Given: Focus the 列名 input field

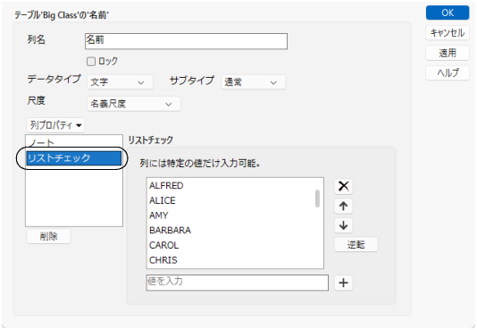Looking at the screenshot, I should pos(186,41).
